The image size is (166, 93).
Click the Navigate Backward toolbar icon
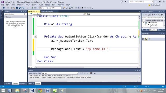[4, 8]
